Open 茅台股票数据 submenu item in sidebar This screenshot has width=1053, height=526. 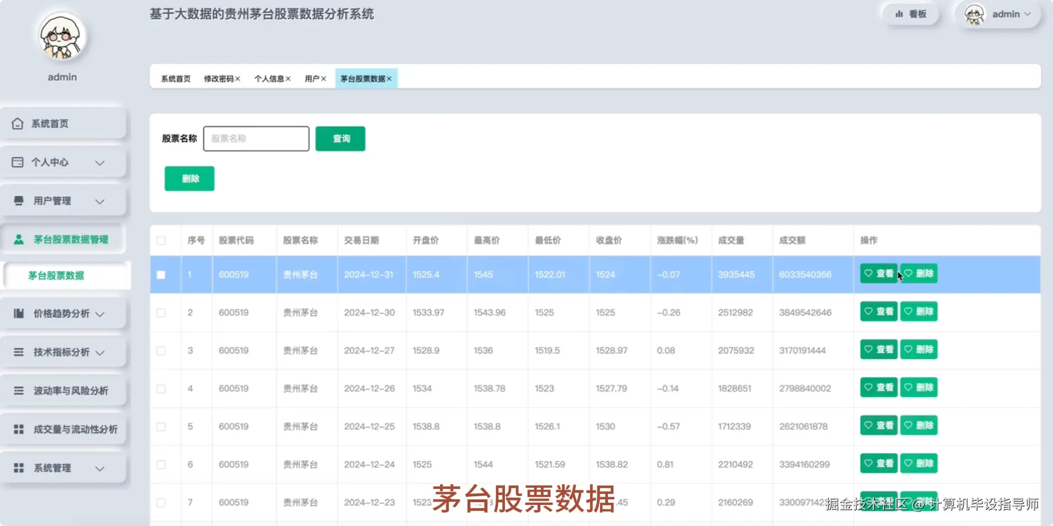click(x=67, y=275)
